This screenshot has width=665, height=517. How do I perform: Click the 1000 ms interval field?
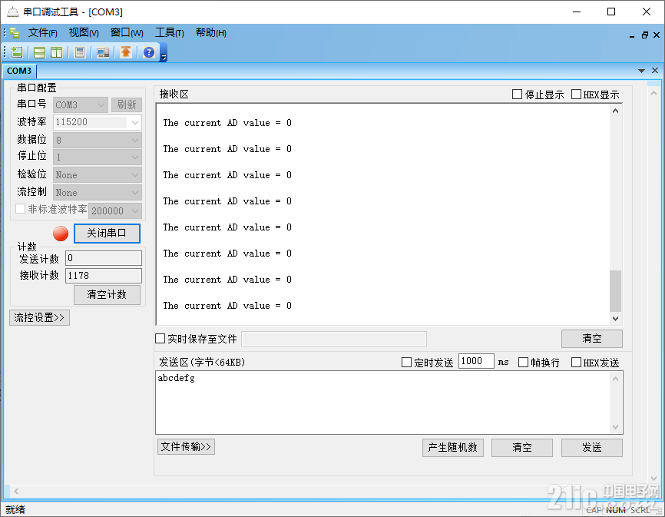pyautogui.click(x=476, y=361)
